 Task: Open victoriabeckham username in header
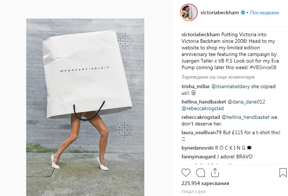pyautogui.click(x=220, y=12)
